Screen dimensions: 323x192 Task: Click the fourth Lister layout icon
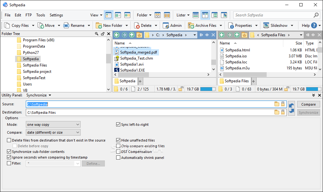click(x=224, y=15)
